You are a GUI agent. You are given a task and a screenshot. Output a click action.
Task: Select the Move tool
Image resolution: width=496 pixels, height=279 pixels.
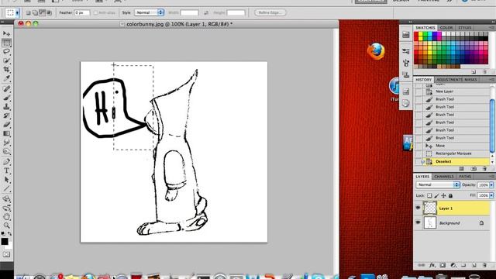click(6, 33)
